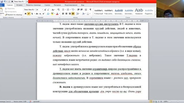Apply the Подзаголовок style

coord(149,12)
